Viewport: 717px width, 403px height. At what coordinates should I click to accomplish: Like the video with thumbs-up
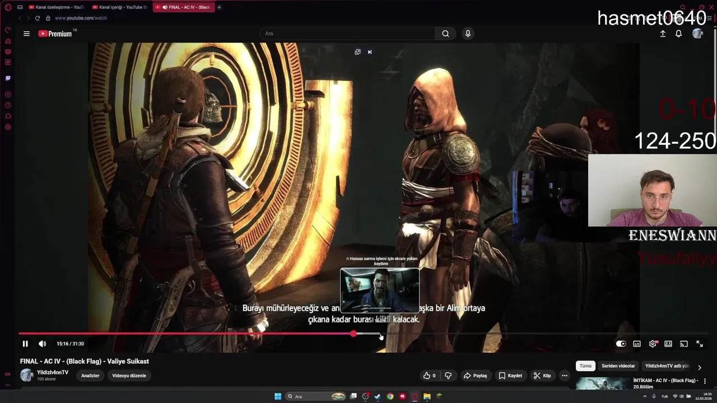click(x=430, y=376)
